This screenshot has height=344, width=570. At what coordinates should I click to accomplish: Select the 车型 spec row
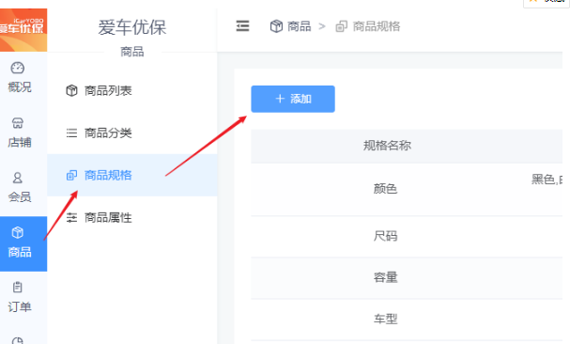(407, 320)
